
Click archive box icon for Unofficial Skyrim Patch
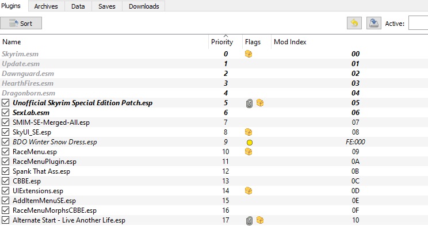click(x=260, y=102)
